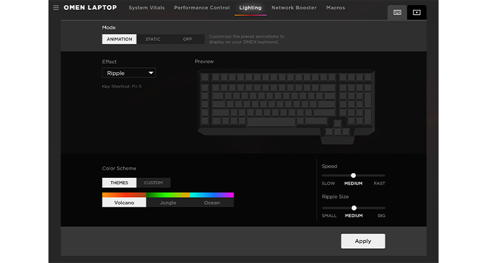Select the Ocean theme
The image size is (487, 263).
point(212,202)
